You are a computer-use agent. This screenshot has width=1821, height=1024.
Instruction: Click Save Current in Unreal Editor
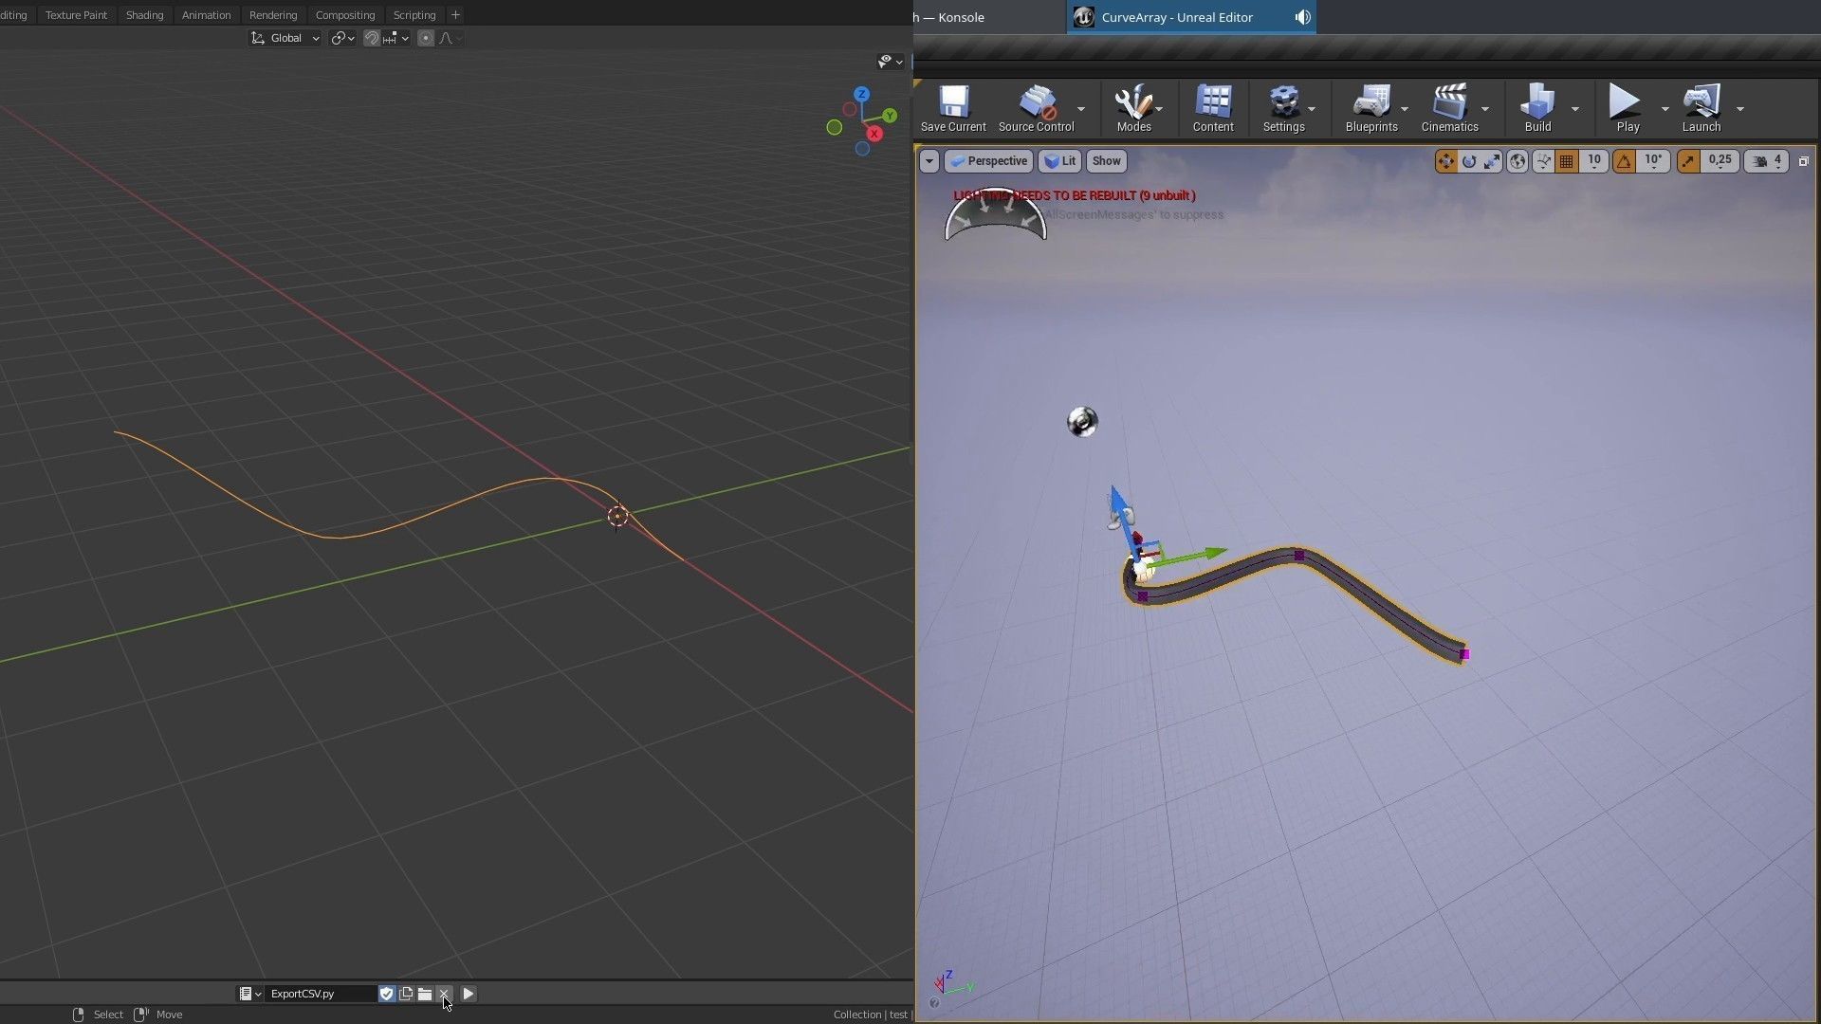coord(952,104)
